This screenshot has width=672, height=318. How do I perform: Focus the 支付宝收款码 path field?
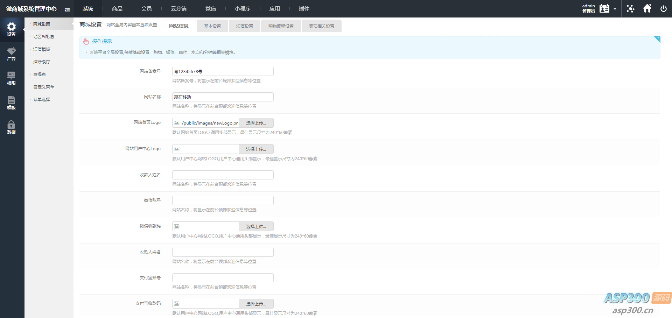pos(210,304)
